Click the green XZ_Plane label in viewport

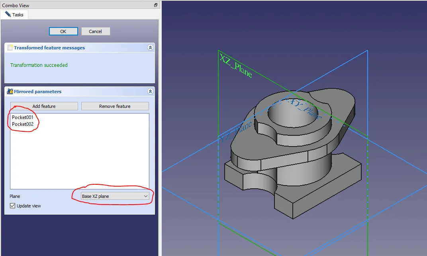(235, 66)
